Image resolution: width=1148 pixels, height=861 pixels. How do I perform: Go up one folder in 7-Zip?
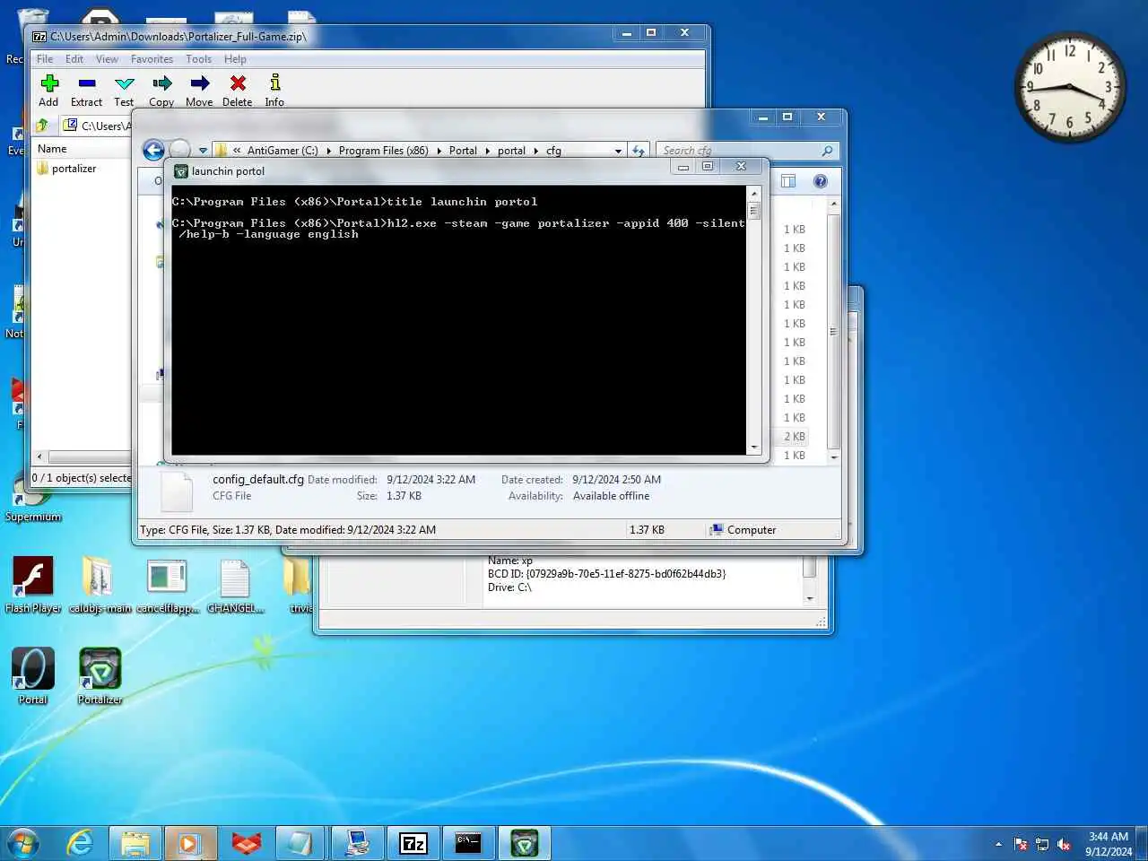(x=42, y=126)
